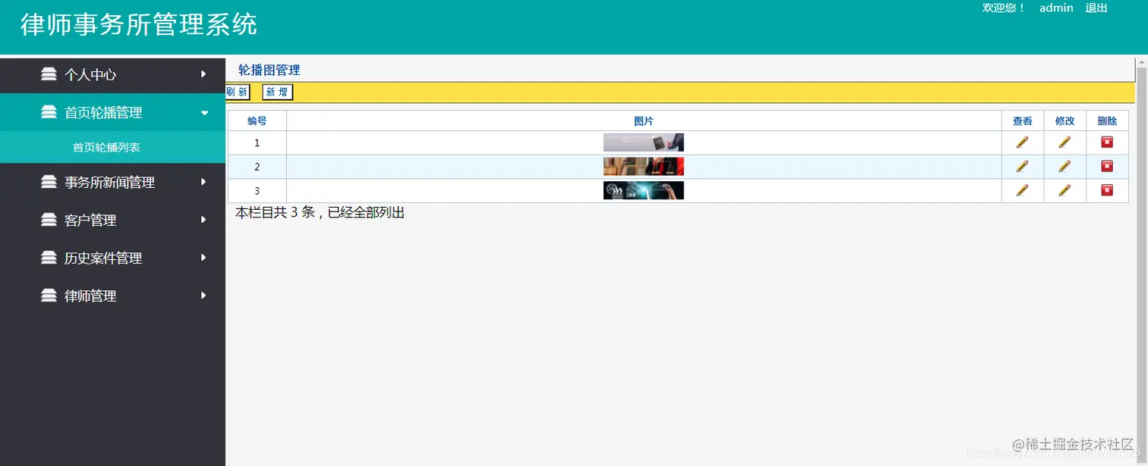Image resolution: width=1148 pixels, height=466 pixels.
Task: Expand the 事务所新闻管理 arrow
Action: [x=203, y=182]
